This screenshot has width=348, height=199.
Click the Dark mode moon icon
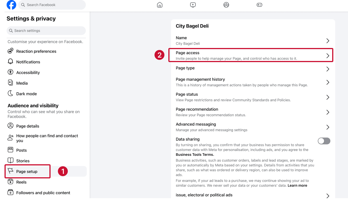click(x=10, y=93)
